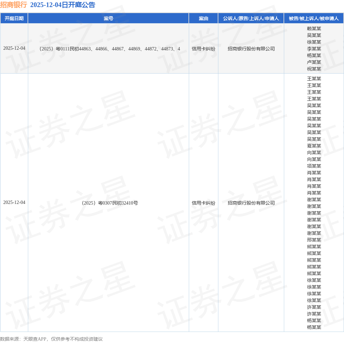The height and width of the screenshot is (342, 344).
Task: Select defendant 项某某
Action: (x=314, y=166)
